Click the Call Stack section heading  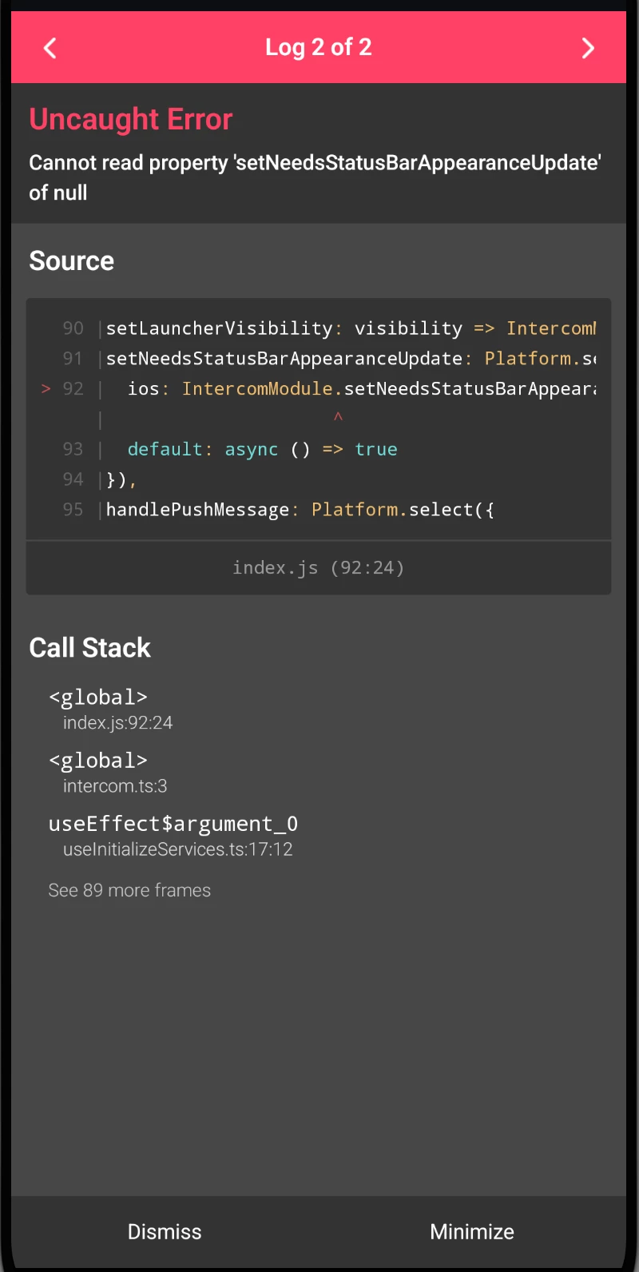[x=90, y=648]
